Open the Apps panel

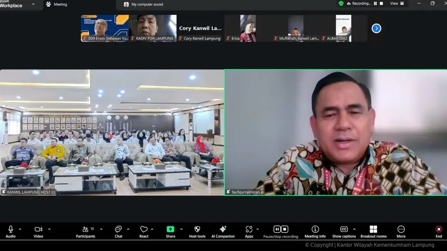249,230
